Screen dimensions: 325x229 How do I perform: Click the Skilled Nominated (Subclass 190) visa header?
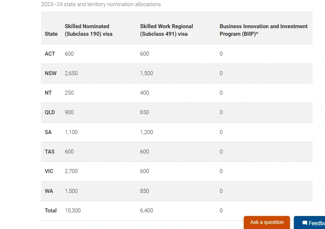tap(88, 30)
